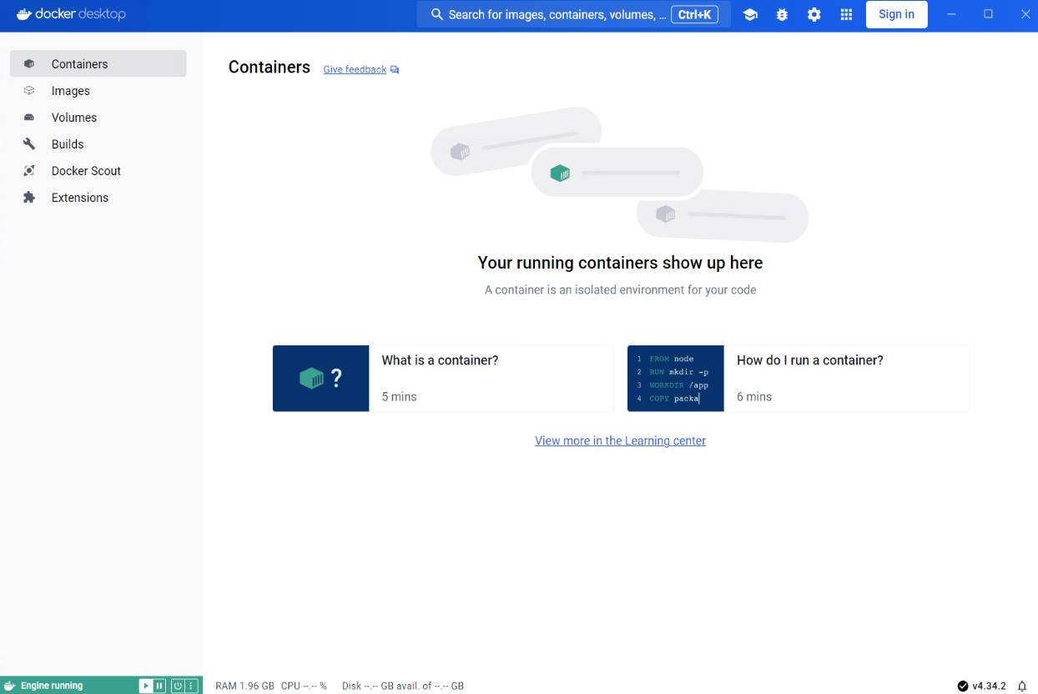Click the version status checkmark icon
Screen dimensions: 1038x694
tap(963, 686)
